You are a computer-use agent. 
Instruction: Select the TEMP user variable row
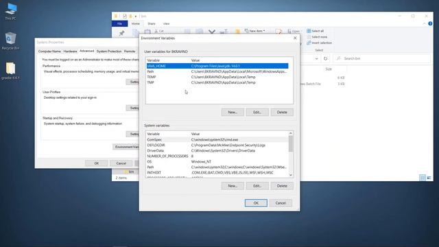(x=217, y=77)
